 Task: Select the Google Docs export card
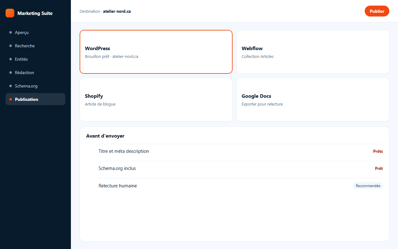(313, 99)
